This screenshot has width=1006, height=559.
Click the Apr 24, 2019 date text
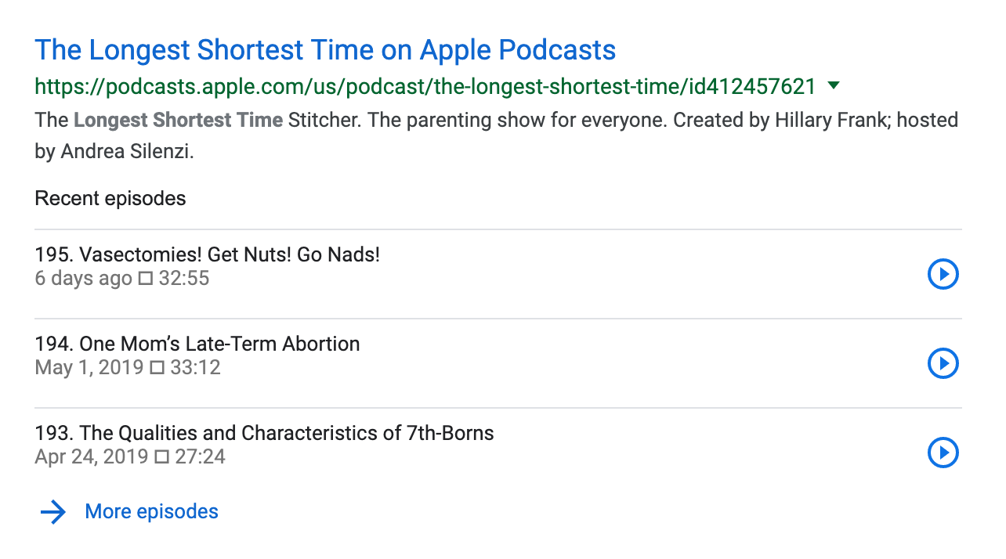(92, 457)
